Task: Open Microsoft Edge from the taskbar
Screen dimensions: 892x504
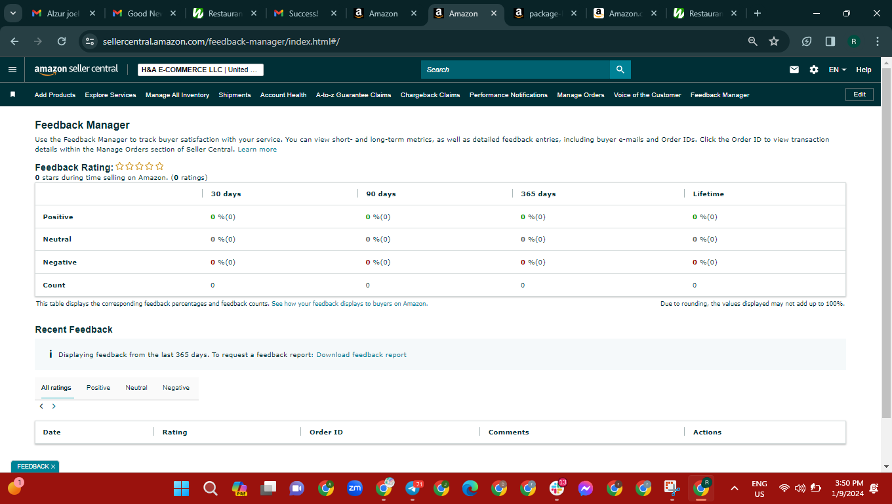Action: pos(470,488)
